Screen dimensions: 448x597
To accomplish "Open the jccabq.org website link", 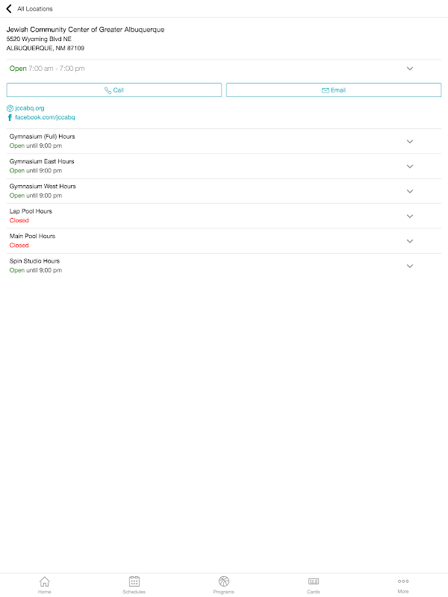I will [30, 108].
